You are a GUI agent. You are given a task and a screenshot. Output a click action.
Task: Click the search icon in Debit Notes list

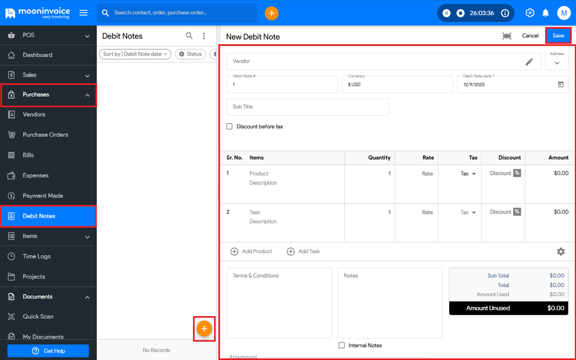[x=189, y=36]
